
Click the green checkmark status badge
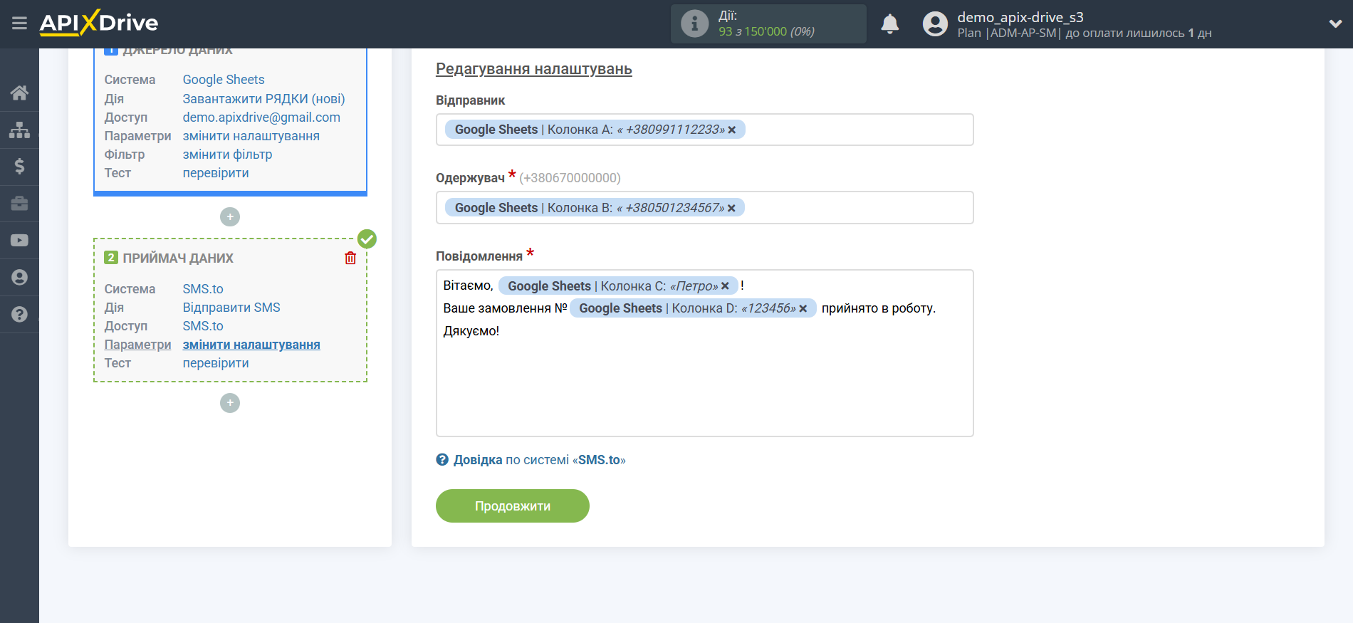(x=367, y=239)
